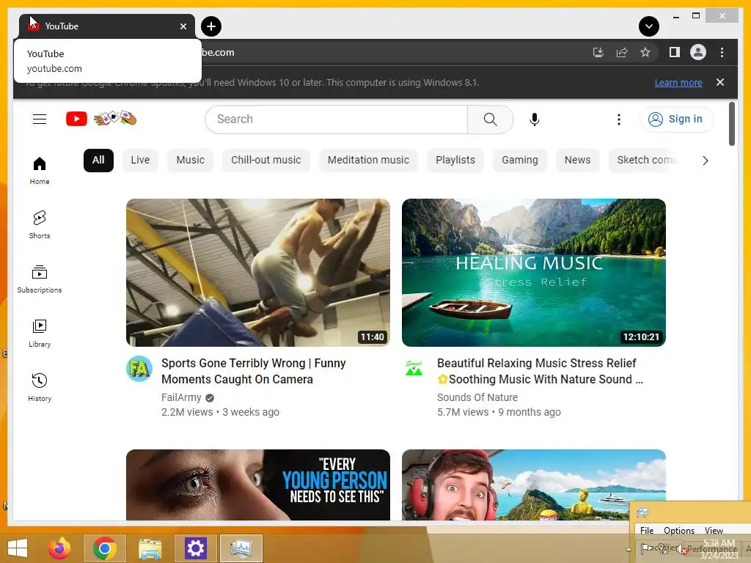This screenshot has height=563, width=751.
Task: Open File menu in Task Manager window
Action: 647,531
